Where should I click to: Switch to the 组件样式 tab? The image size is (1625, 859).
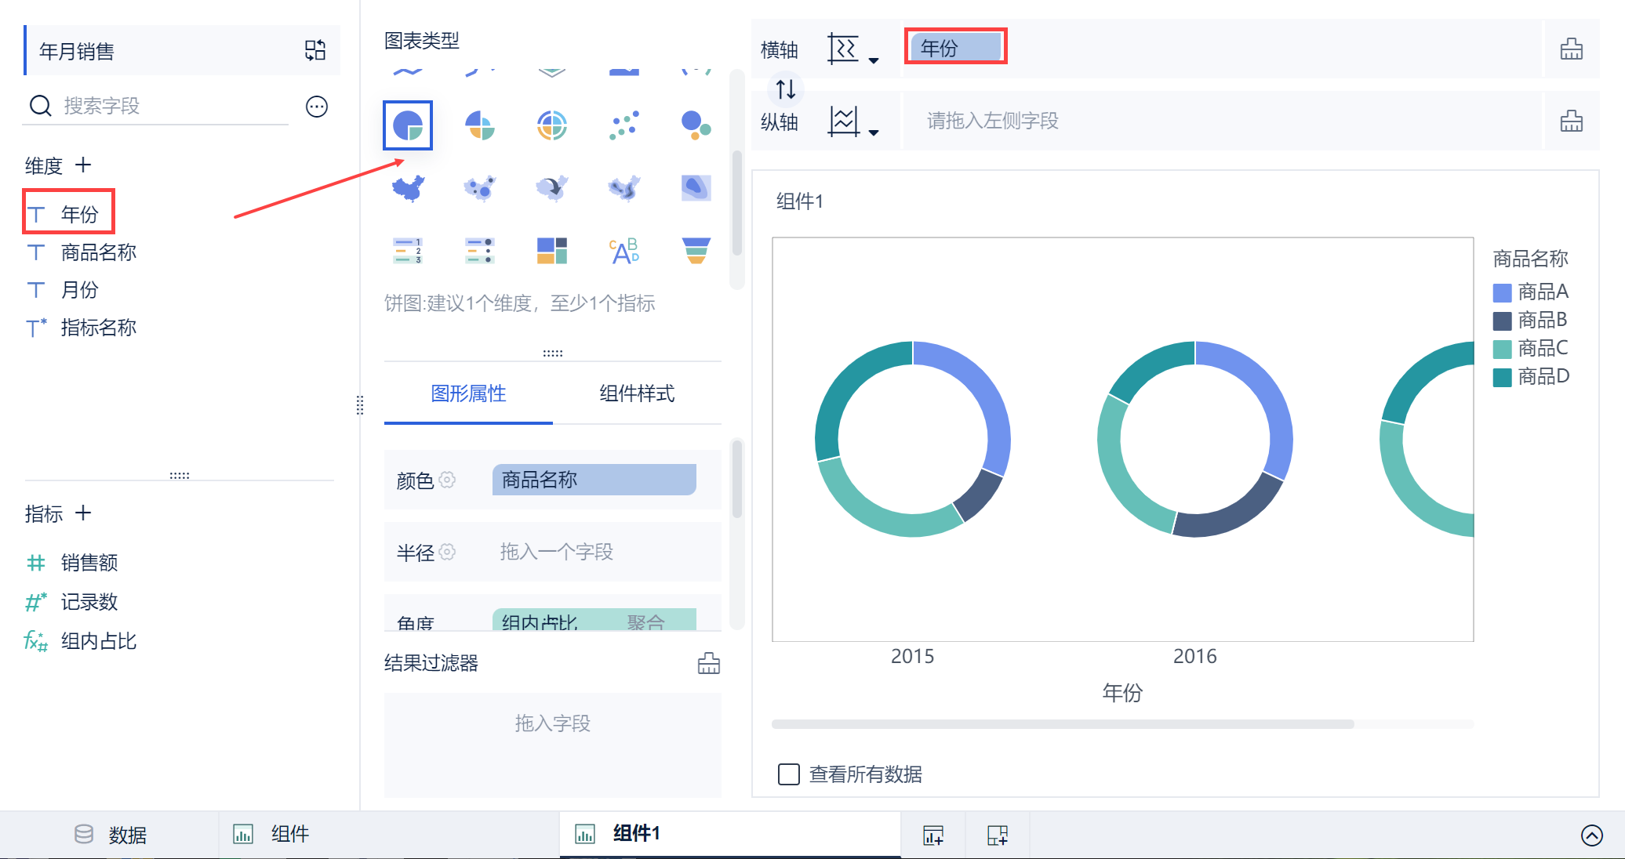point(637,393)
